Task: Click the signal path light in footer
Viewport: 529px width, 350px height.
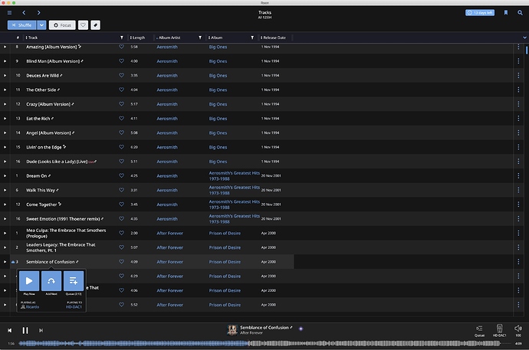Action: coord(301,329)
